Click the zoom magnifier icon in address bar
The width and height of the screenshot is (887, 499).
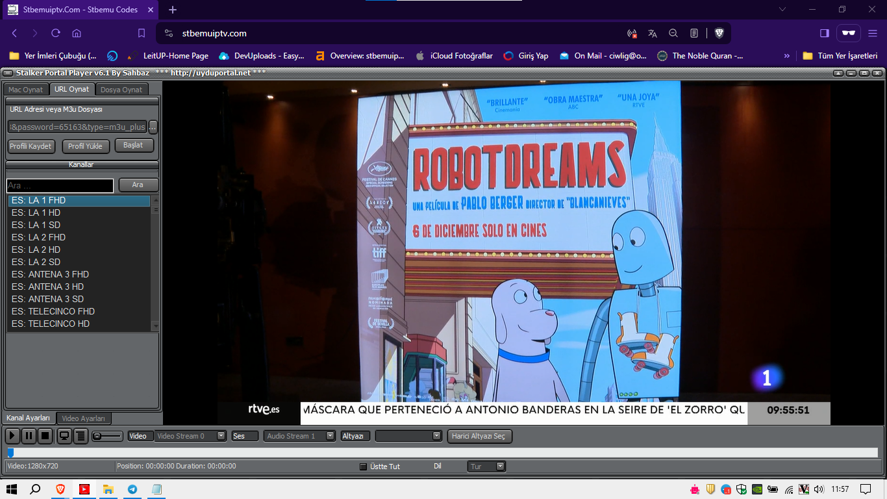point(673,33)
